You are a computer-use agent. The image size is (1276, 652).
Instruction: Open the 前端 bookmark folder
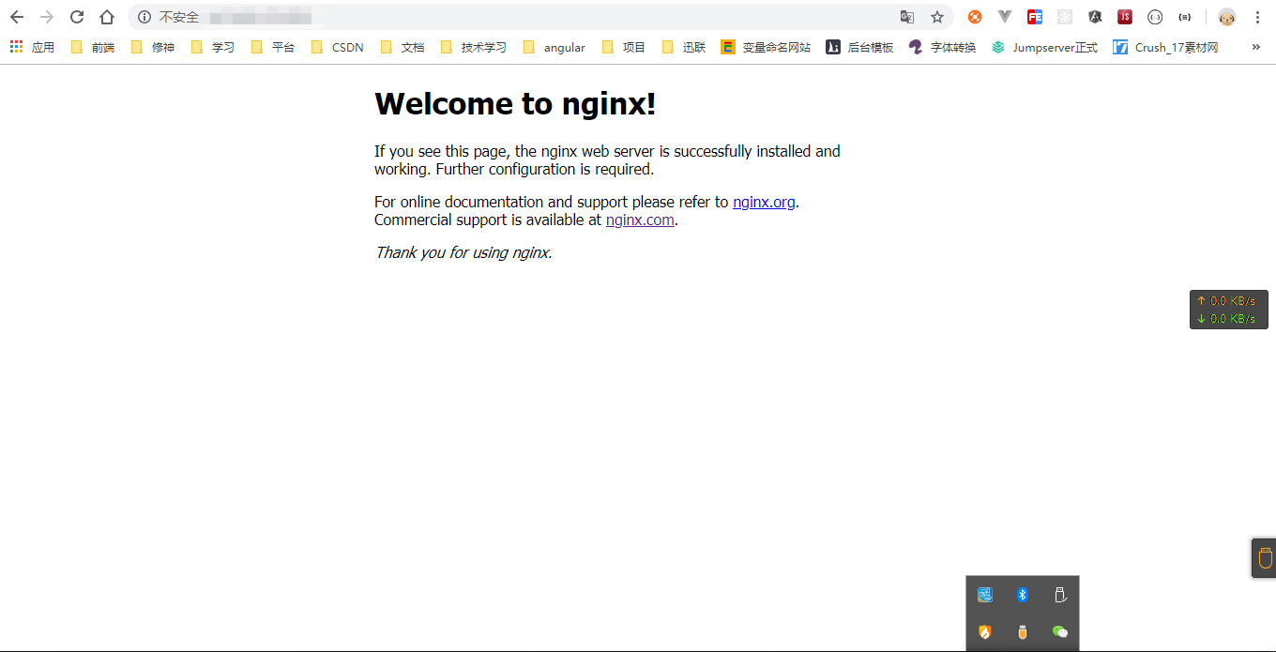point(93,47)
